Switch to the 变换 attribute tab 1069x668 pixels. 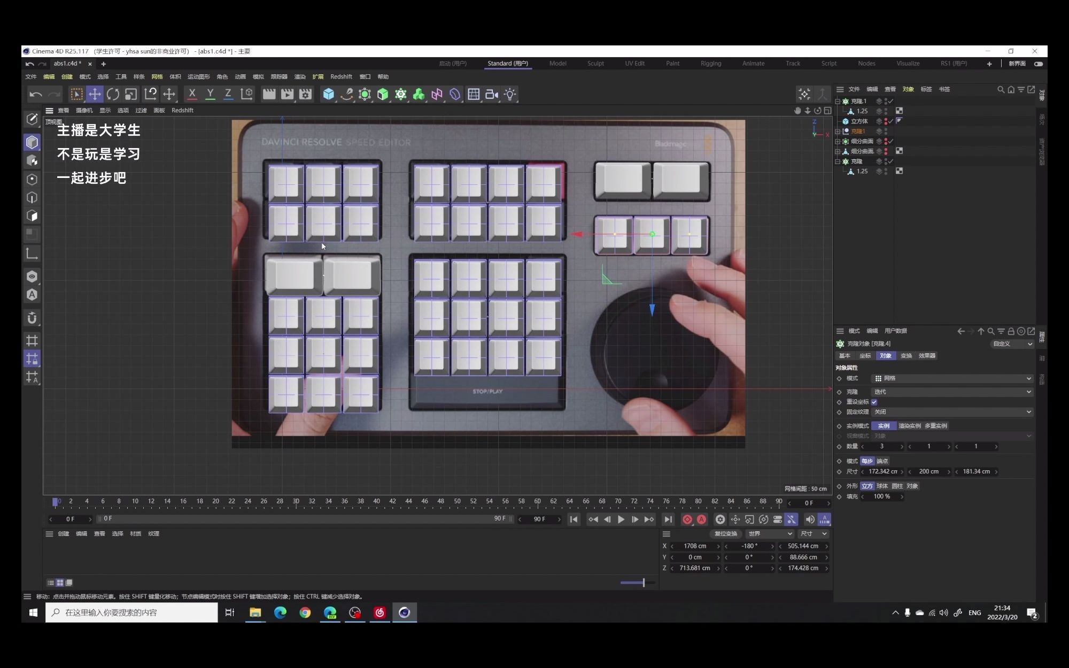906,356
